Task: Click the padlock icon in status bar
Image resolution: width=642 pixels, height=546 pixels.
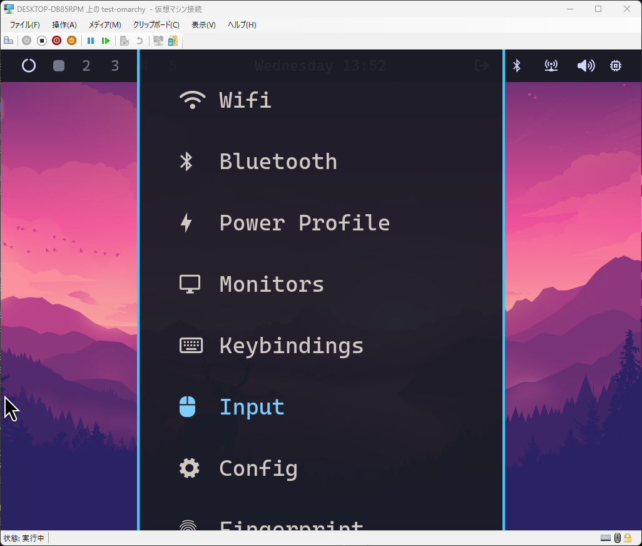Action: (628, 538)
